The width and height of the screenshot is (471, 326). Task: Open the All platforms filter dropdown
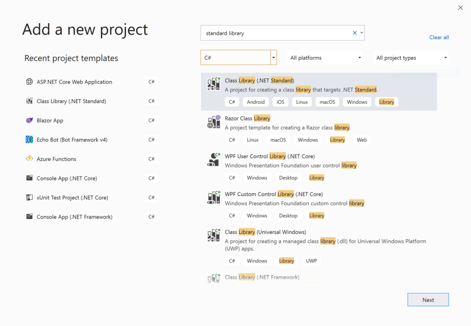click(325, 57)
